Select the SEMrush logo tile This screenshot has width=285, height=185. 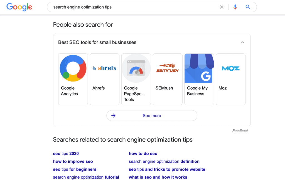[x=168, y=68]
